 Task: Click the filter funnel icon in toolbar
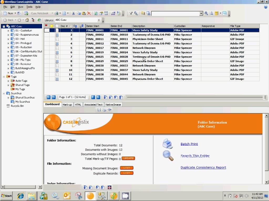tap(131, 13)
